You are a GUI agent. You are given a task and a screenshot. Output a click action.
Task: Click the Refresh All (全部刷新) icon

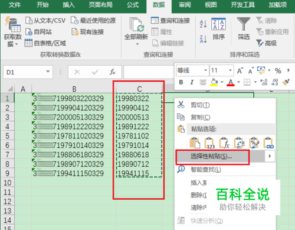click(x=136, y=25)
